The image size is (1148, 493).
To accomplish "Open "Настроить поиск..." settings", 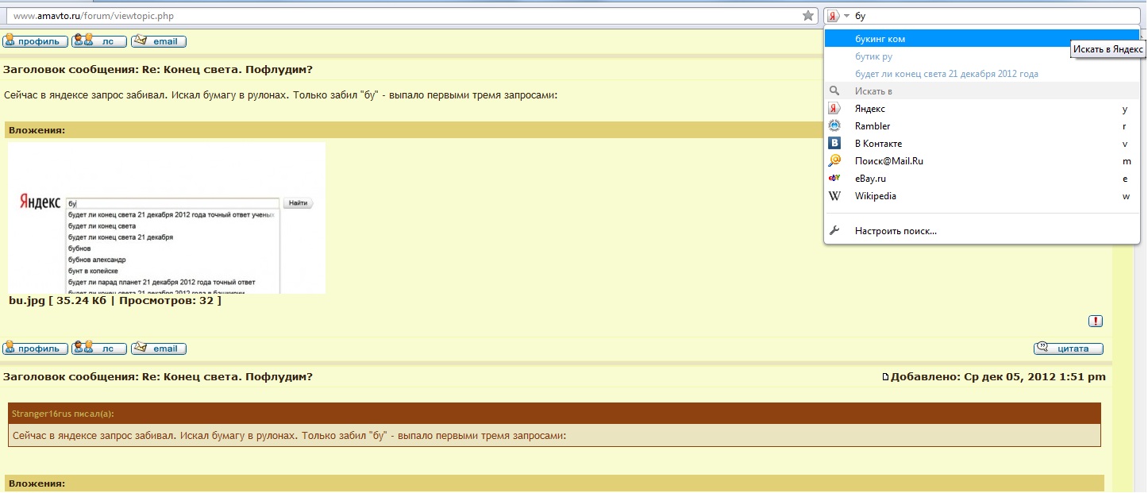I will pos(895,231).
